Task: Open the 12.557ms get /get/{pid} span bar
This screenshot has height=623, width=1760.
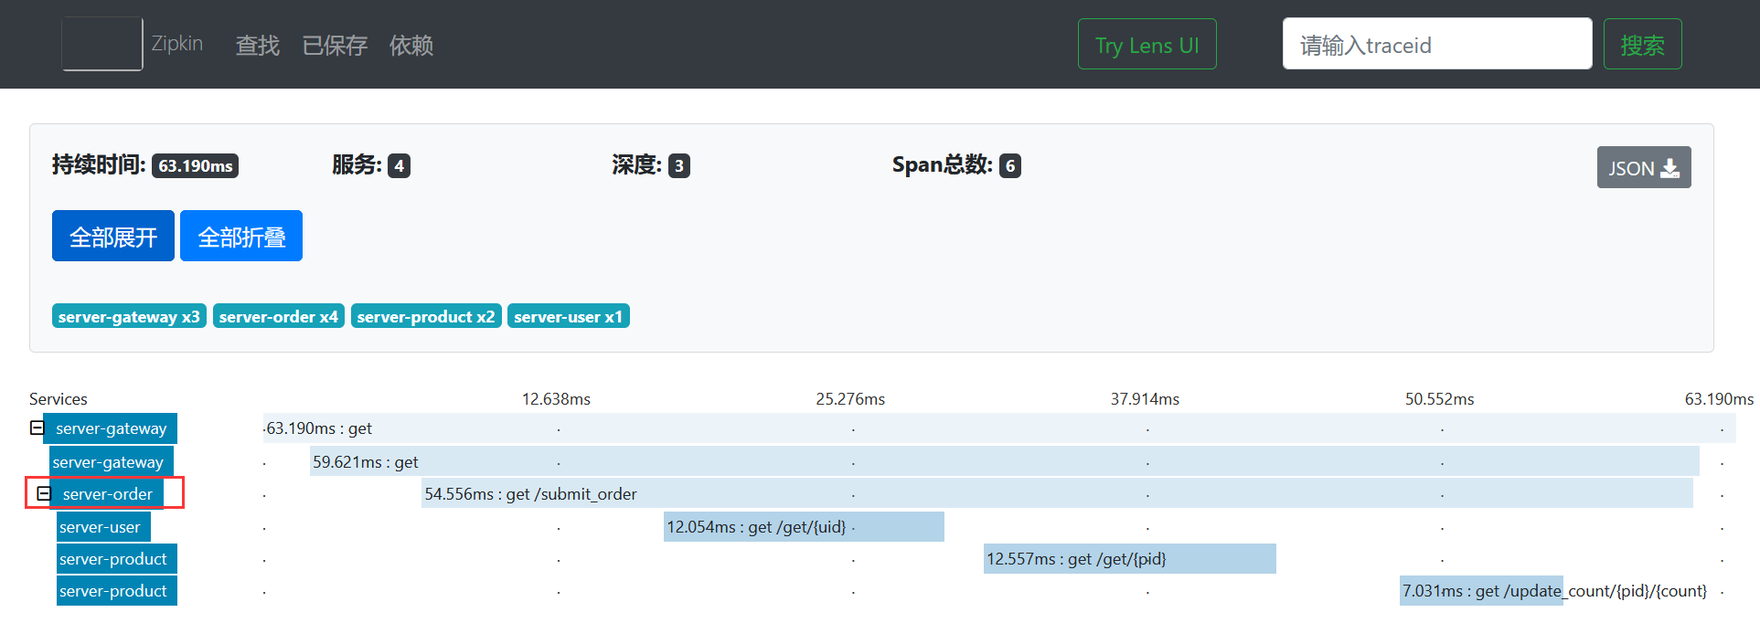Action: tap(1129, 559)
